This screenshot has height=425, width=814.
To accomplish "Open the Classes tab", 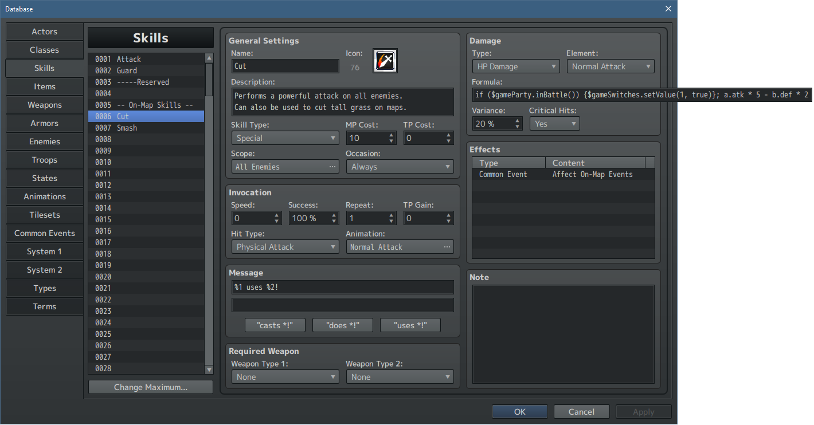I will (x=45, y=50).
